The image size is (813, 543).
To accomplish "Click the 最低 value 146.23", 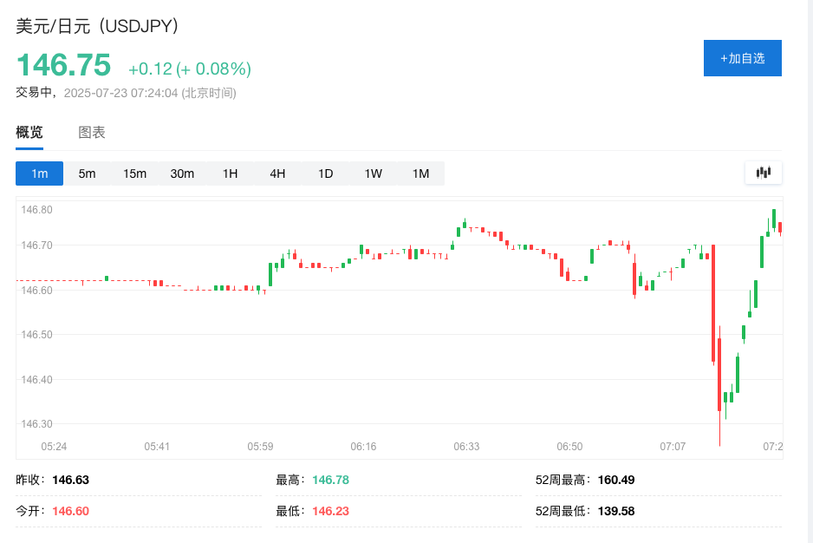I will click(x=330, y=511).
